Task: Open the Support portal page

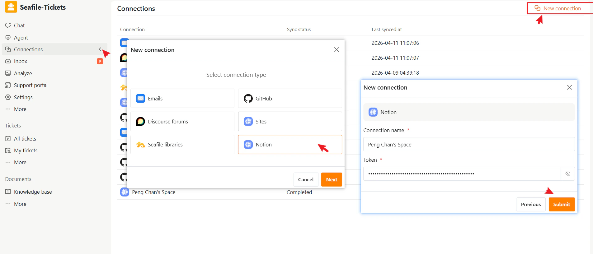Action: tap(55, 85)
